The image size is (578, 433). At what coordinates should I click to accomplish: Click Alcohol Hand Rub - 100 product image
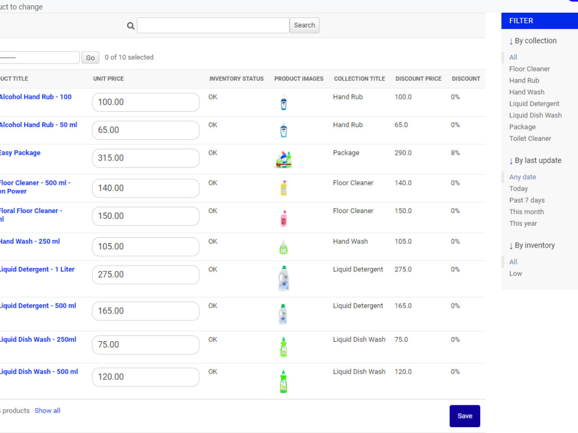tap(283, 102)
